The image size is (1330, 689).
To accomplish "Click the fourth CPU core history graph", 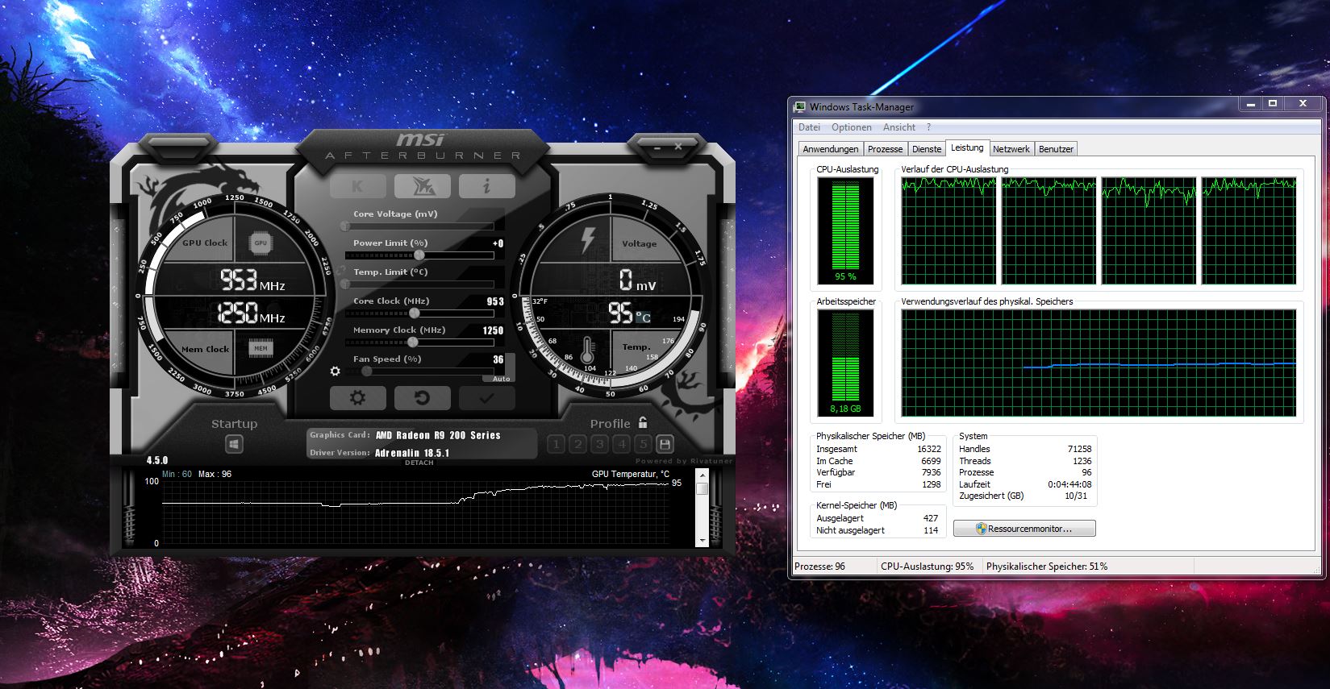I will [1249, 230].
